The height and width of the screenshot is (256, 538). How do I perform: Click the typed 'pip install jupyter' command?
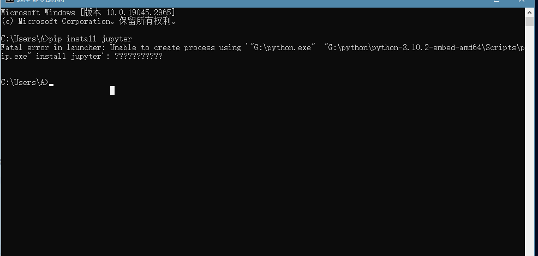(90, 39)
